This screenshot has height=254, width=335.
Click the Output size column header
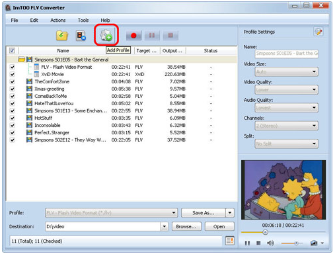click(172, 51)
